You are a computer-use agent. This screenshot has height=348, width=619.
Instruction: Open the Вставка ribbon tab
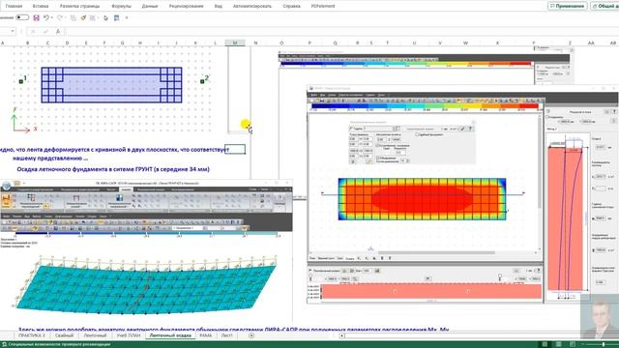(x=41, y=6)
